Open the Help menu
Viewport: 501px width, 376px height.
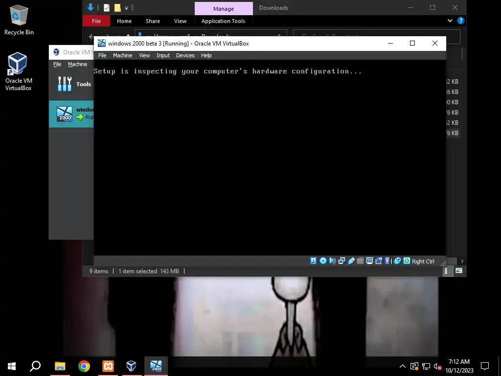point(206,55)
